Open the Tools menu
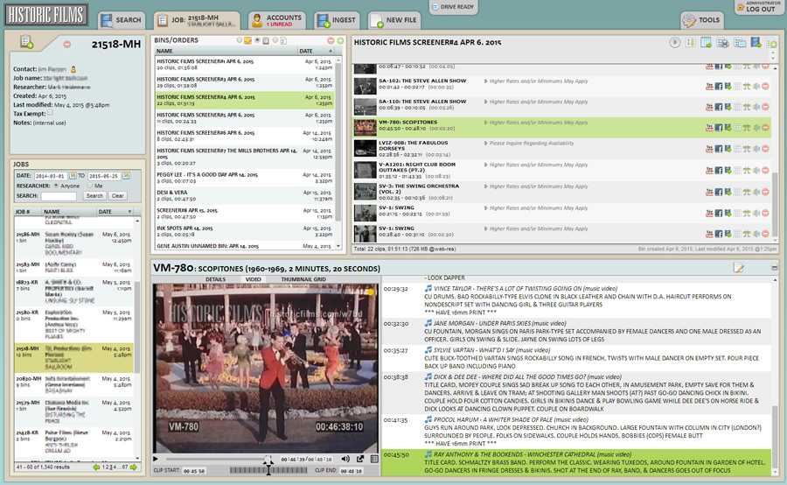Viewport: 787px width, 485px height. pos(701,20)
